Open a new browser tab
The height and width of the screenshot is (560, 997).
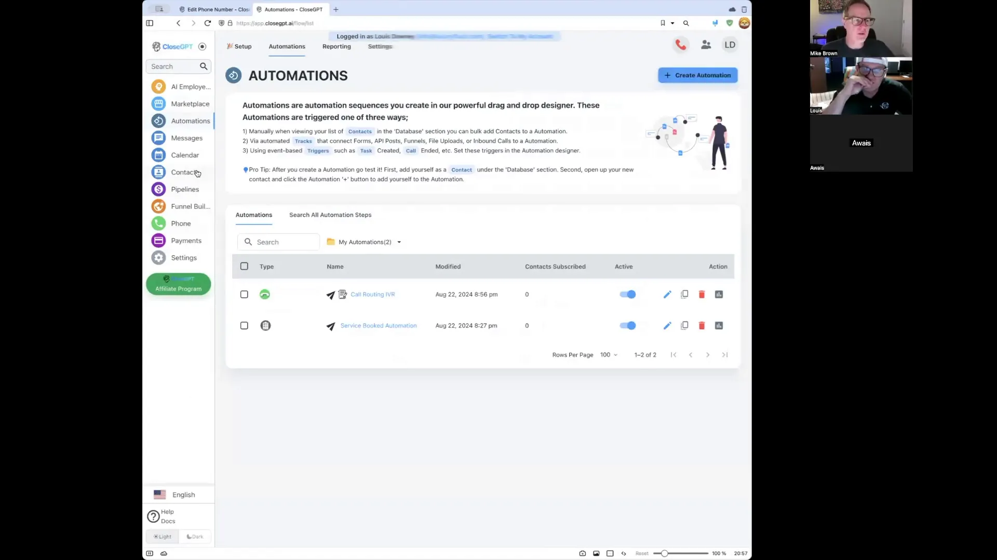336,9
